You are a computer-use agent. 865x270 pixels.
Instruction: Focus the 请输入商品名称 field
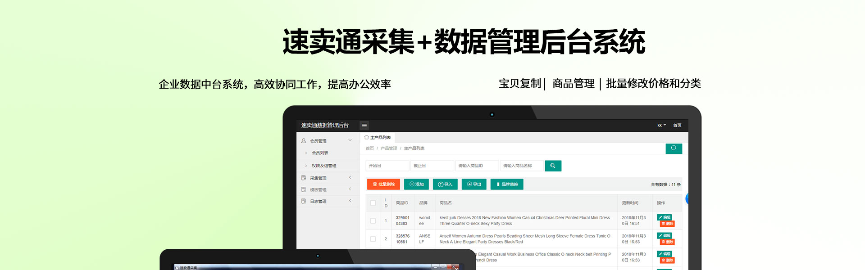click(x=521, y=166)
